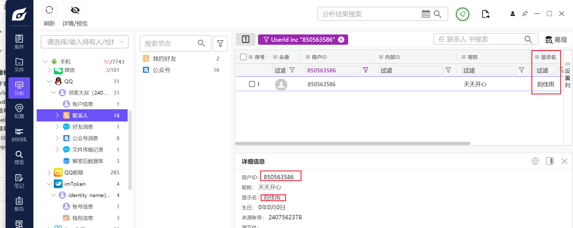The width and height of the screenshot is (573, 228).
Task: Click the refresh icon in toolbar
Action: (49, 10)
